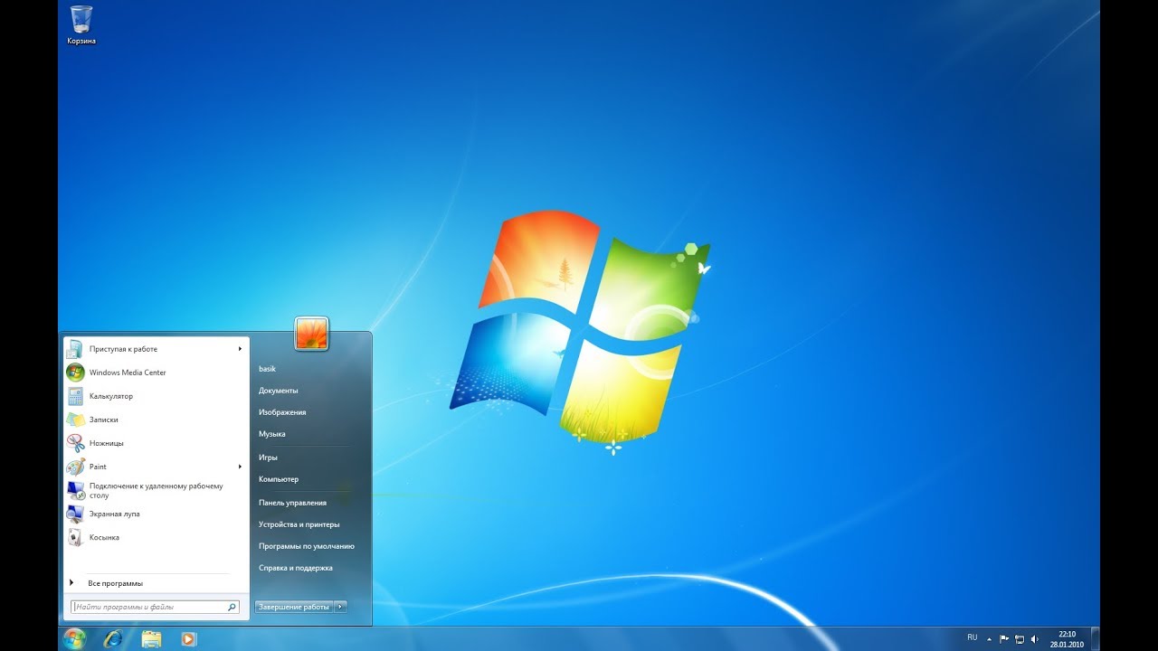
Task: Open Программы по умолчанию
Action: pos(306,546)
